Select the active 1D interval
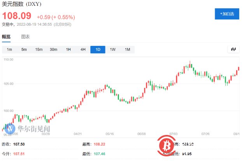 point(98,49)
